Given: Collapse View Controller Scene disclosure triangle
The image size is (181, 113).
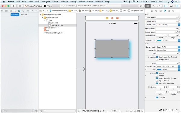Looking at the screenshot, I should (x=40, y=14).
